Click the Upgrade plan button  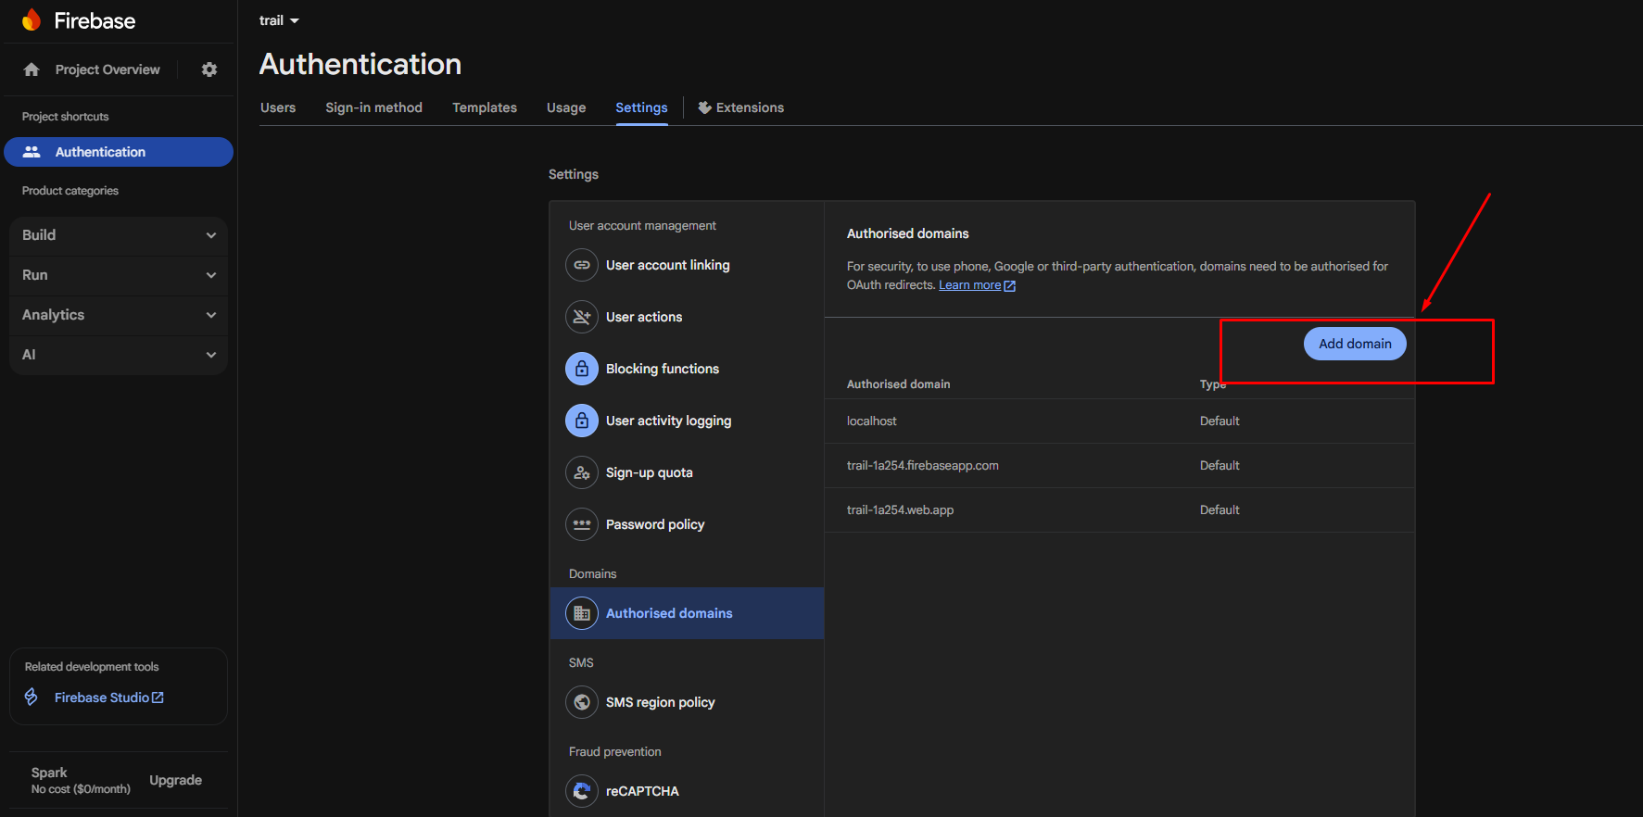click(176, 780)
